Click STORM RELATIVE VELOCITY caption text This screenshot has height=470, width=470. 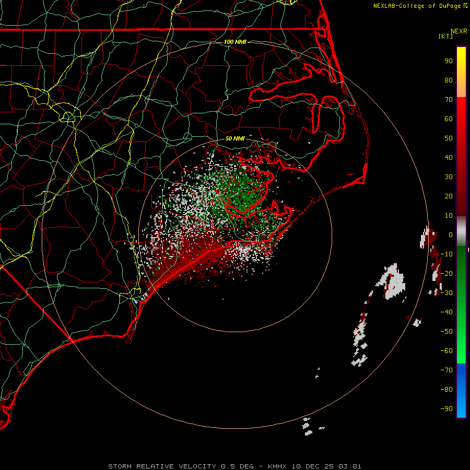tap(162, 466)
